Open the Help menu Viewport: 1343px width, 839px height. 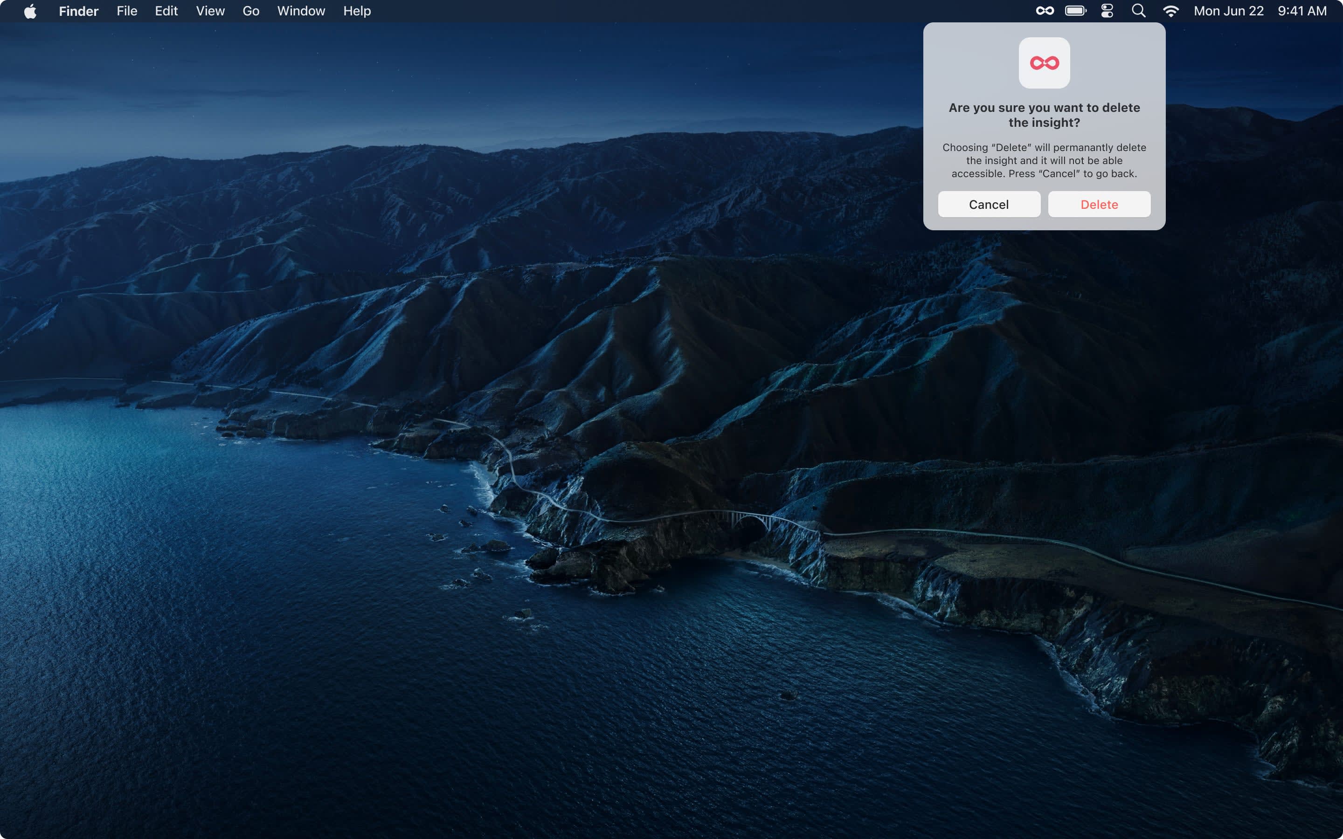pos(357,11)
